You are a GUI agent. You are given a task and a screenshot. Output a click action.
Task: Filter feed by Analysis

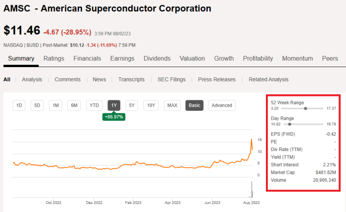[32, 80]
